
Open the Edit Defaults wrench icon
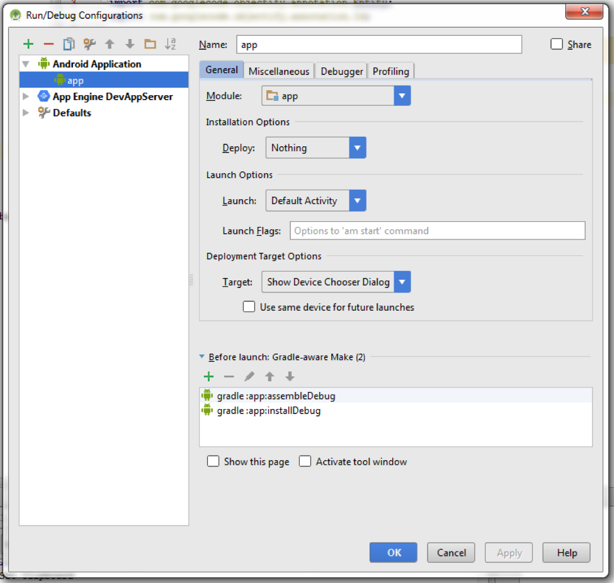[89, 44]
